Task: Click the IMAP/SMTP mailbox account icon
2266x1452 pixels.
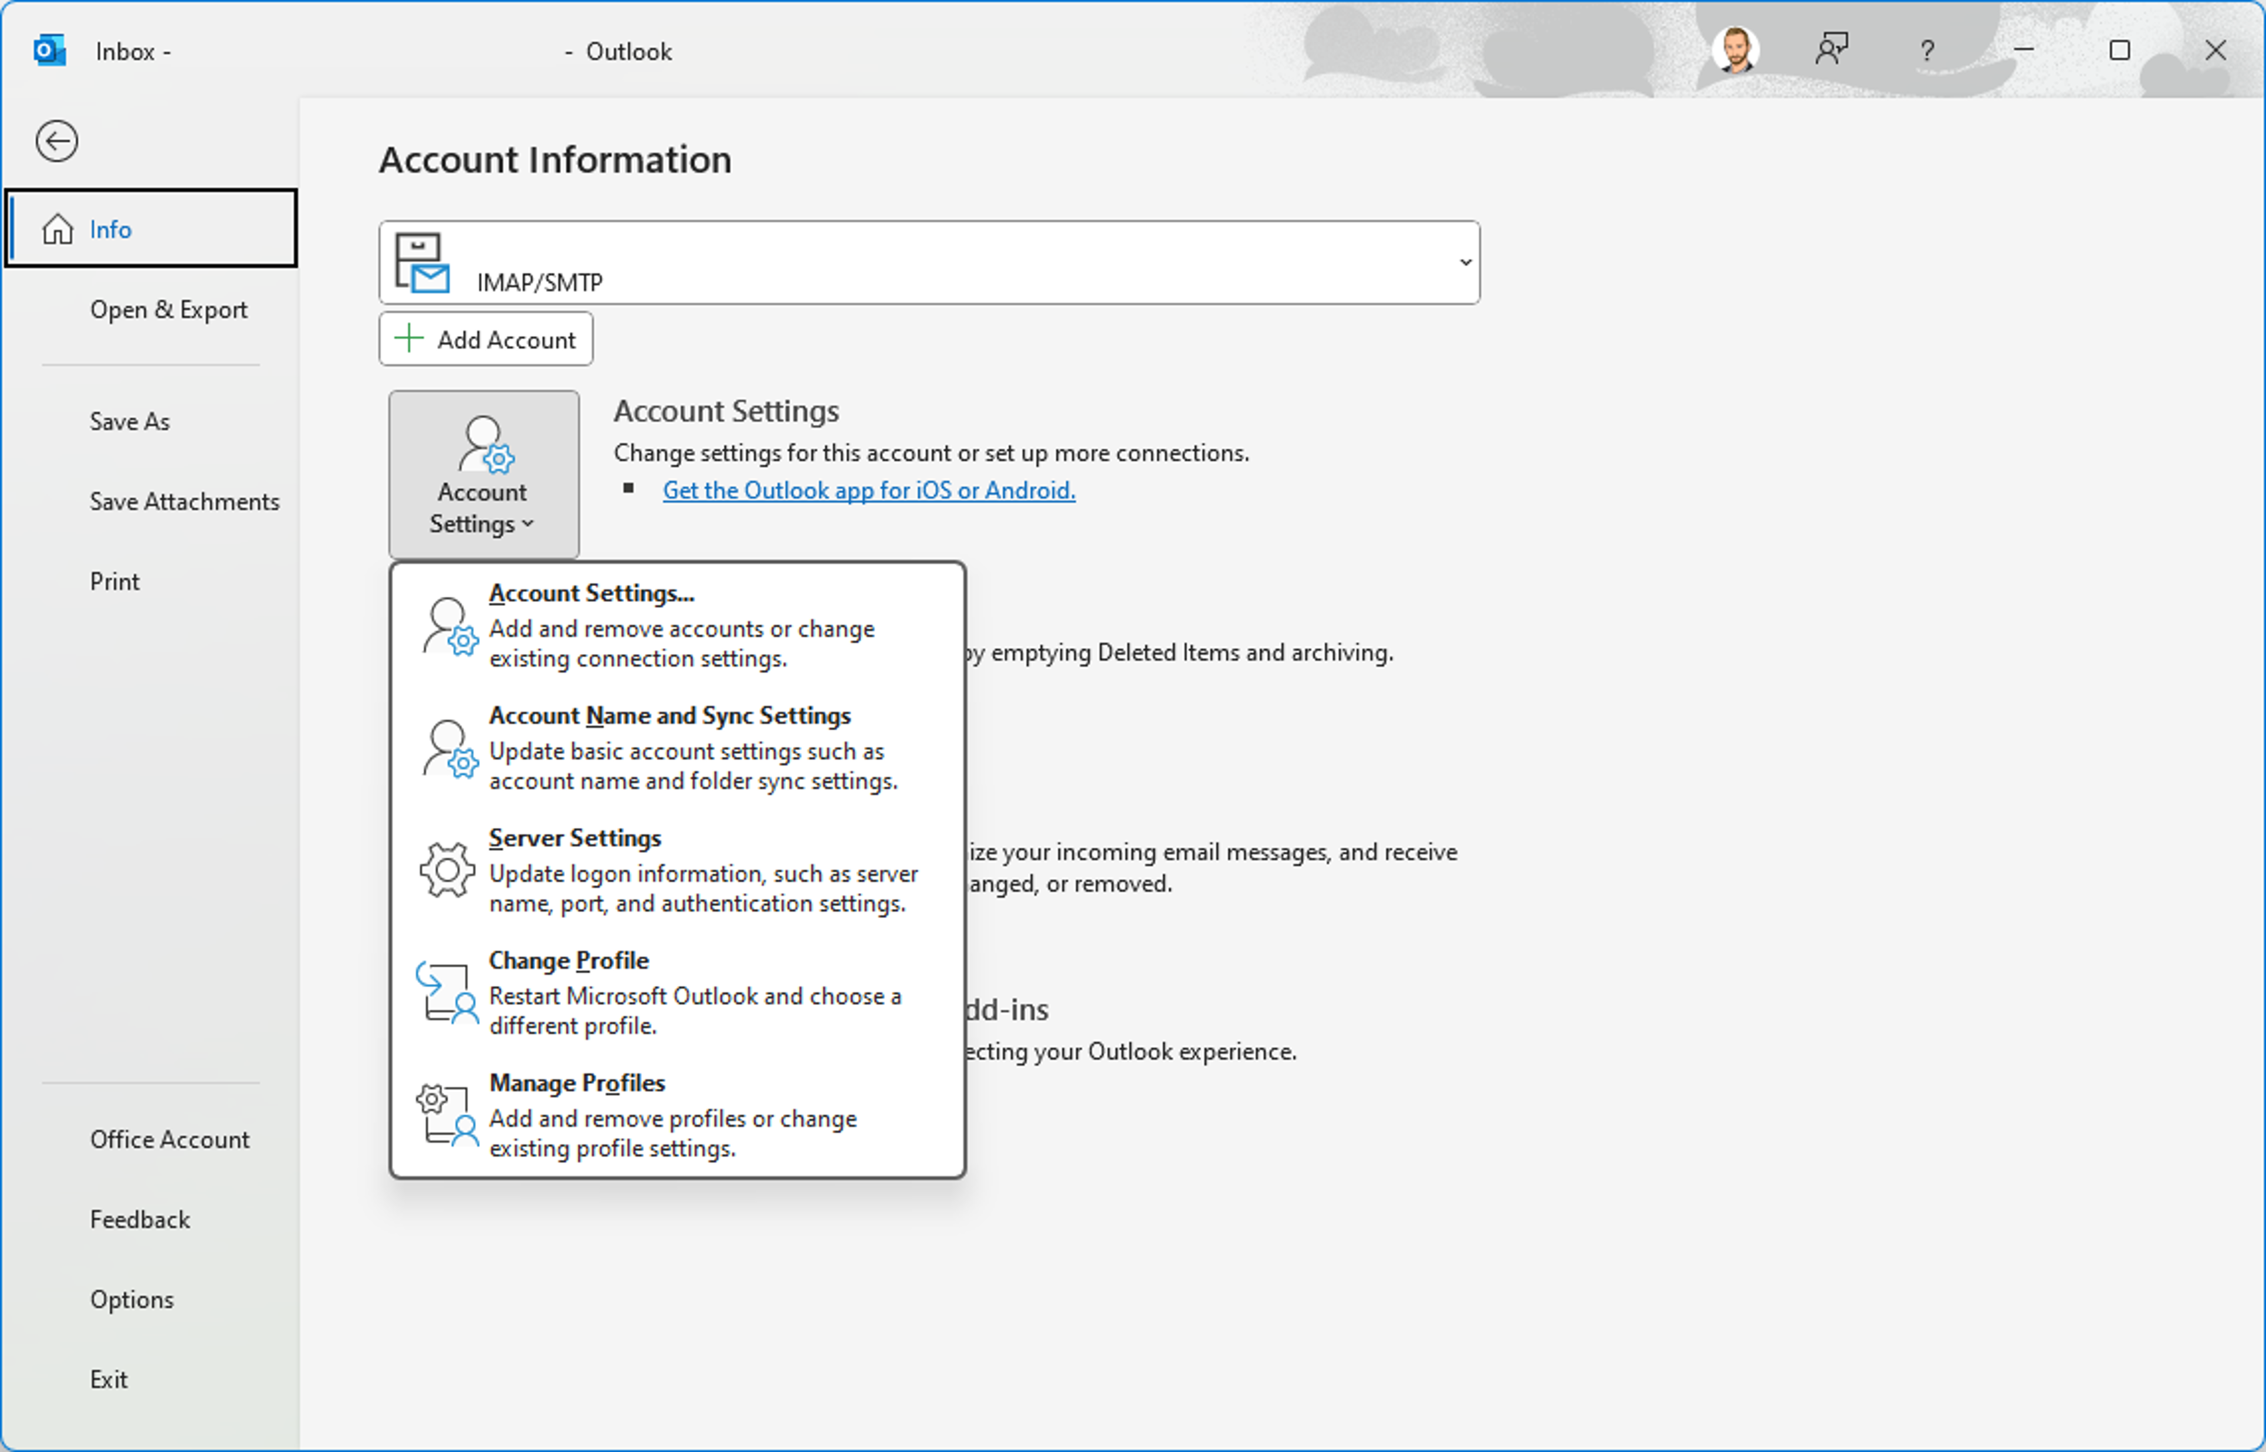Action: pyautogui.click(x=421, y=263)
